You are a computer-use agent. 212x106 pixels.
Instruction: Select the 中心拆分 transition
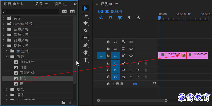[27, 62]
